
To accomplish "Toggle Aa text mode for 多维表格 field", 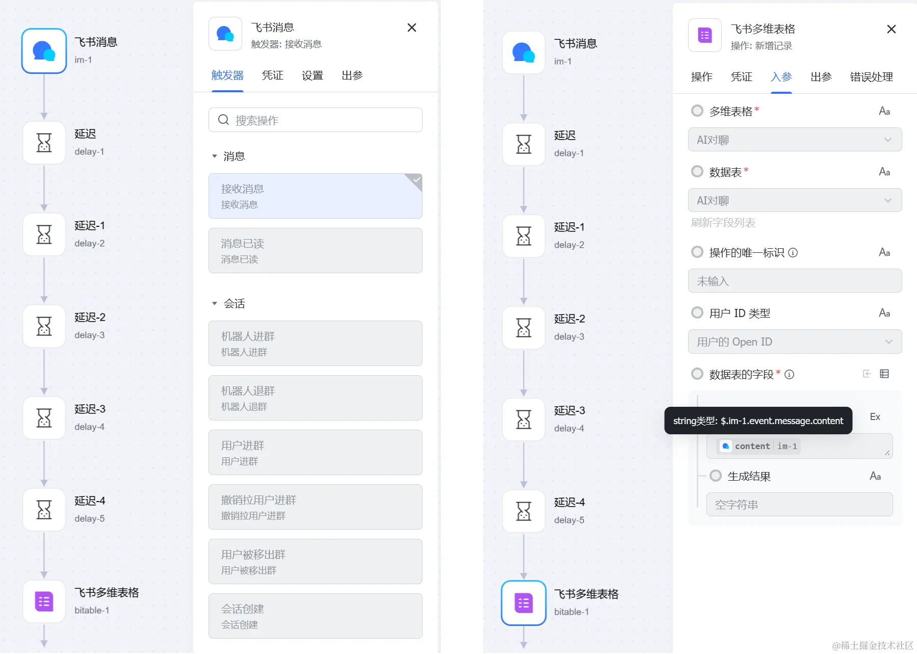I will pyautogui.click(x=884, y=111).
